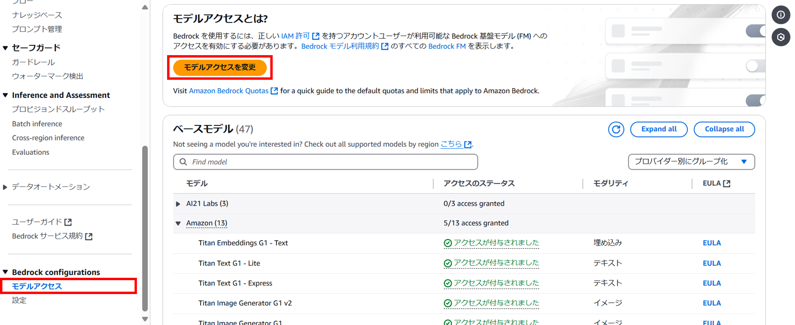The height and width of the screenshot is (325, 795).
Task: Expand the AI21 Labs (3) provider group
Action: [x=178, y=204]
